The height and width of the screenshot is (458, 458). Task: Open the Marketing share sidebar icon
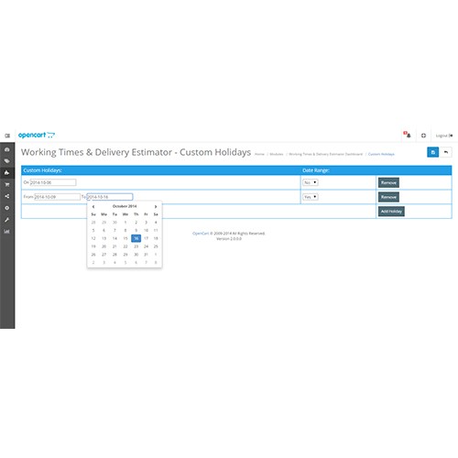(x=7, y=196)
